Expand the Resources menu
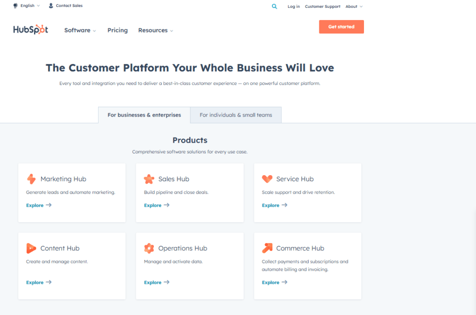 tap(156, 30)
